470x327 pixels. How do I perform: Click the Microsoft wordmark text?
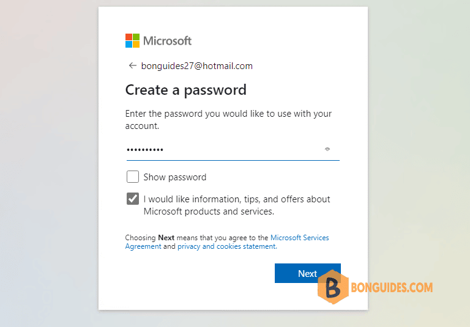point(167,41)
